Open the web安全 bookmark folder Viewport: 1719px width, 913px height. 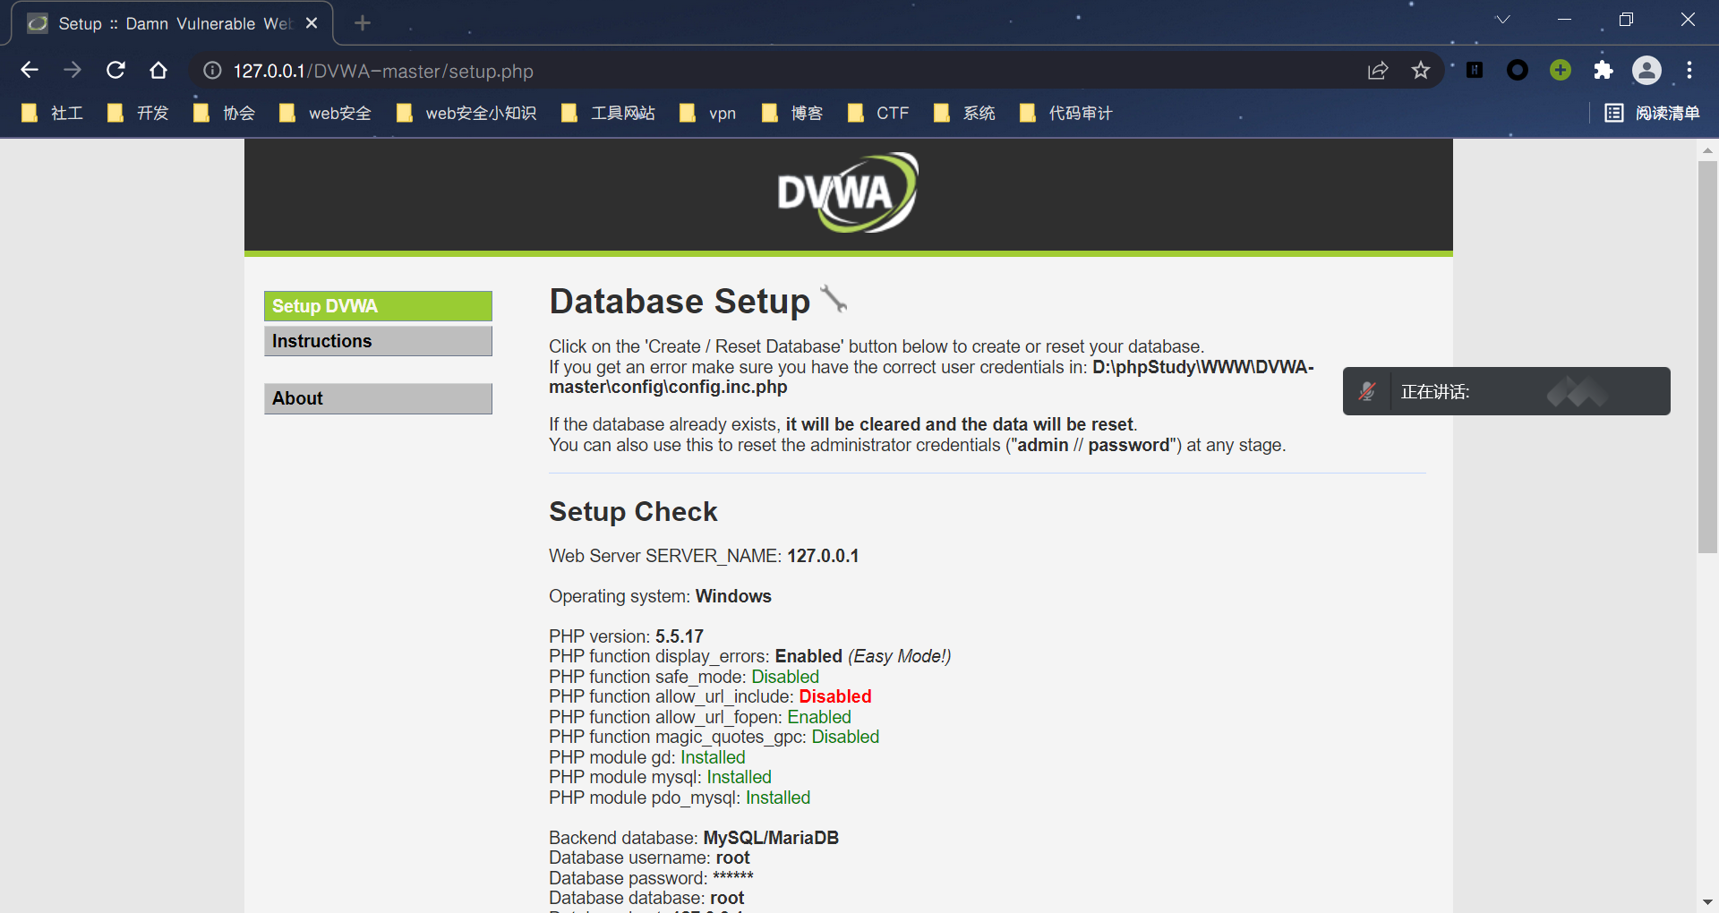pyautogui.click(x=326, y=113)
